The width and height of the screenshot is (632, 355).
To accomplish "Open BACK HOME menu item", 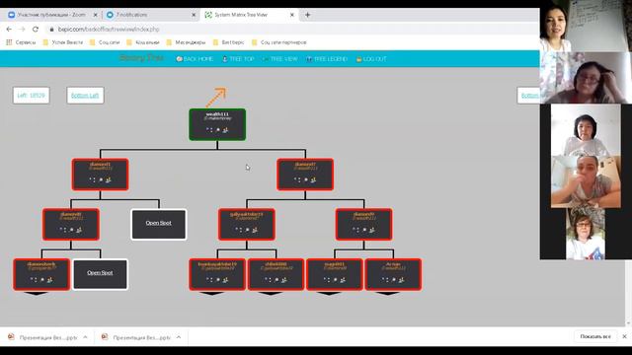I will pyautogui.click(x=195, y=59).
